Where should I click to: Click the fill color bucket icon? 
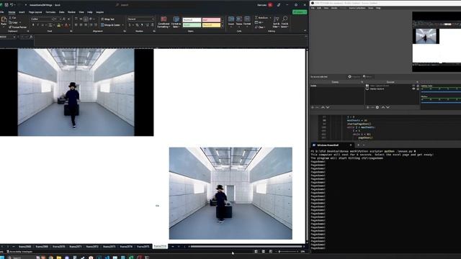pos(59,25)
